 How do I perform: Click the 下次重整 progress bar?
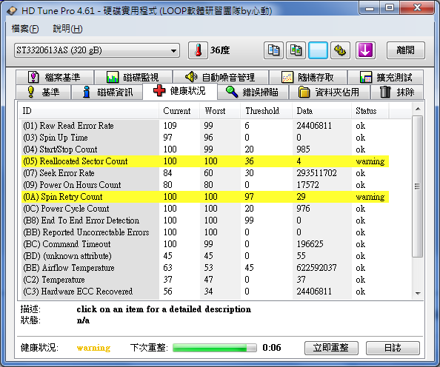tap(215, 348)
